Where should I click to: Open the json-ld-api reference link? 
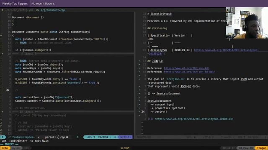tap(189, 72)
